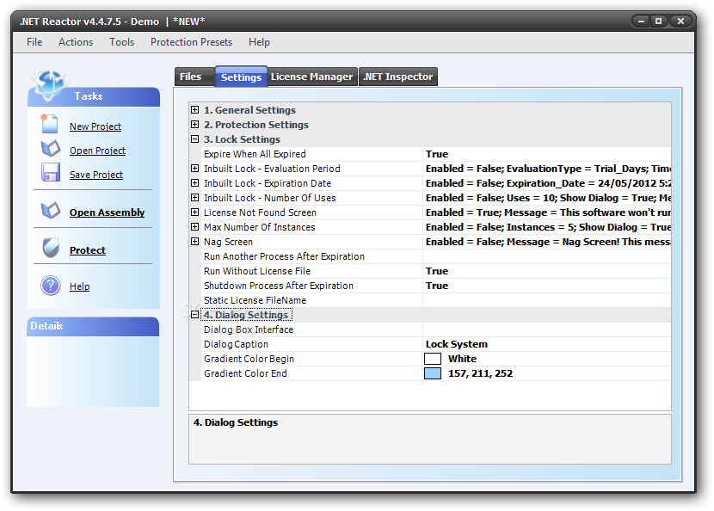The width and height of the screenshot is (714, 511).
Task: Click the Gradient Color Begin white swatch
Action: point(433,359)
